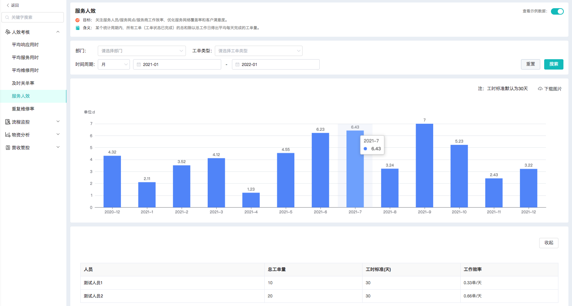Click the 0.33单/天 efficiency cell
572x306 pixels.
point(509,283)
